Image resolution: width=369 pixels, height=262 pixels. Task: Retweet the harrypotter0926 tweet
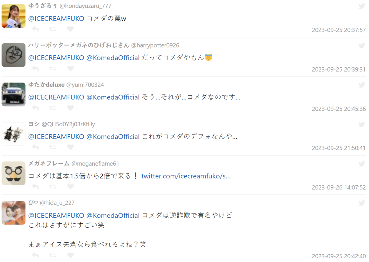pyautogui.click(x=53, y=68)
